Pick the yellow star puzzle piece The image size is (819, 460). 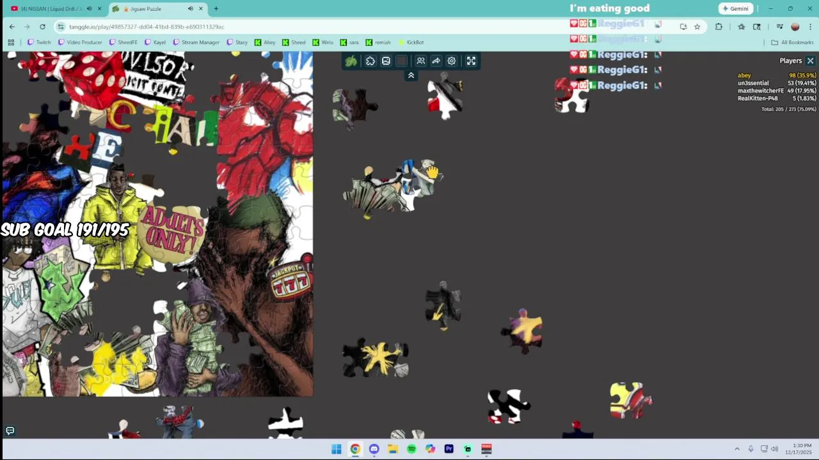point(376,358)
